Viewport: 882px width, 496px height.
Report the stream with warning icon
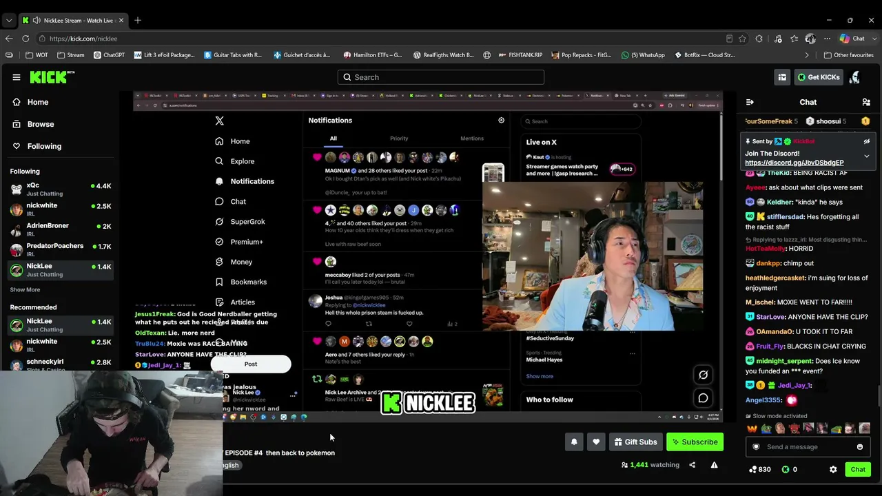coord(714,465)
